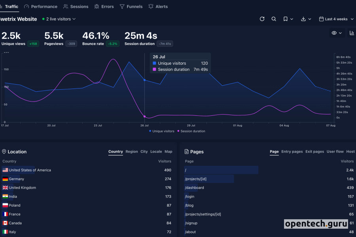Click the Alerts bell icon
Screen dimensions: 356x237
coord(151,7)
